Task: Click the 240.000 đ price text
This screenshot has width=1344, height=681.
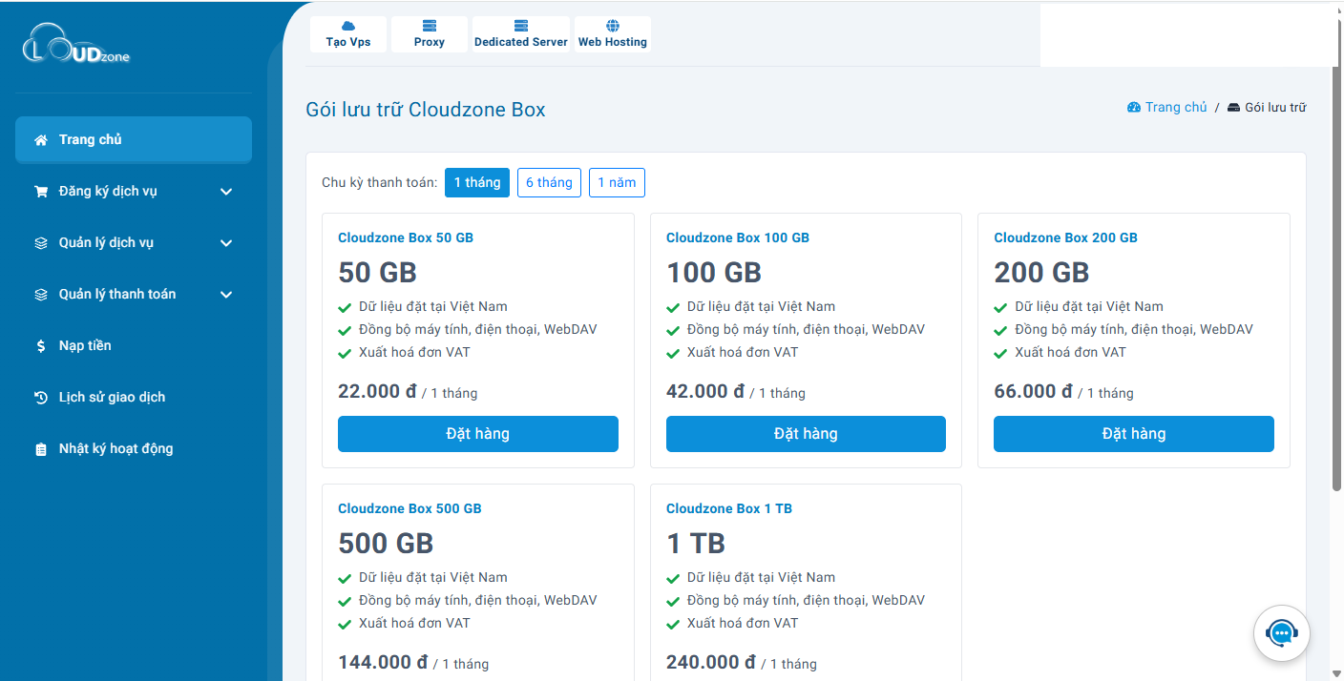Action: click(x=711, y=662)
